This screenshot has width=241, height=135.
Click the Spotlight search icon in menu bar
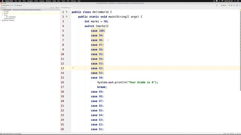[235, 1]
